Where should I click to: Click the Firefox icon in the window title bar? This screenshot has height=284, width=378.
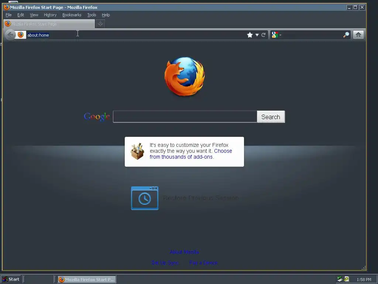click(x=7, y=7)
